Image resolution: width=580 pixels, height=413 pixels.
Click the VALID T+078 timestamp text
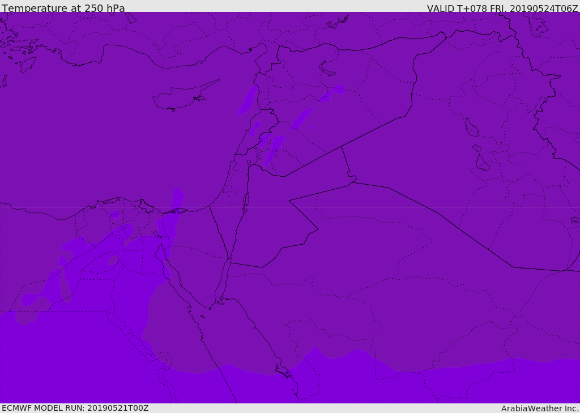click(x=502, y=8)
